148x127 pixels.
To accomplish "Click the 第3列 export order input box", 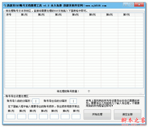I will pyautogui.click(x=32, y=117).
